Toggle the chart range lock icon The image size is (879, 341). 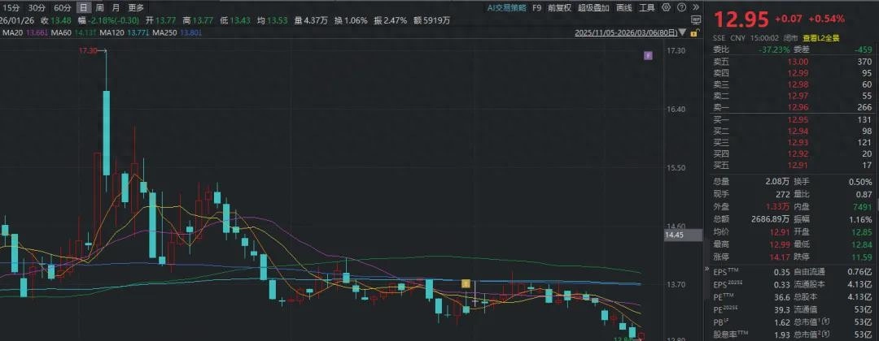693,33
